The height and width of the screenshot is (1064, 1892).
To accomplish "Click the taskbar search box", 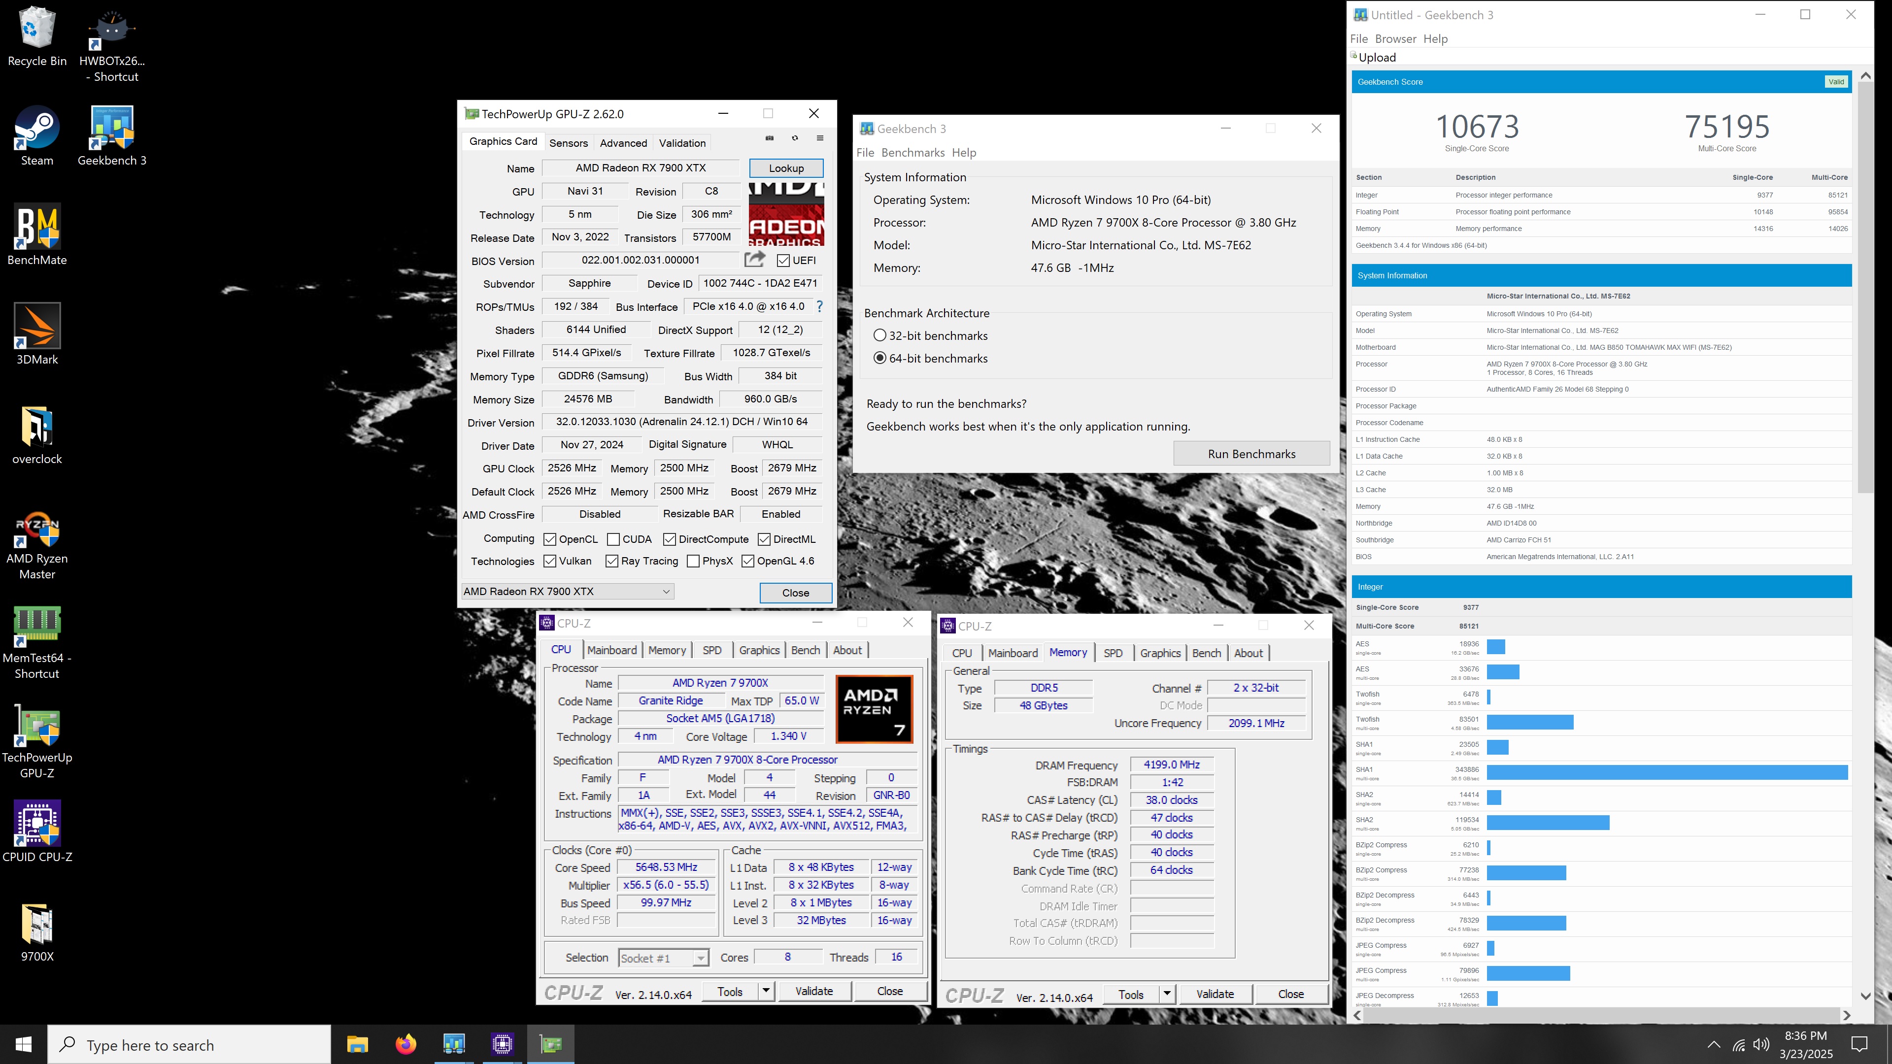I will tap(190, 1044).
